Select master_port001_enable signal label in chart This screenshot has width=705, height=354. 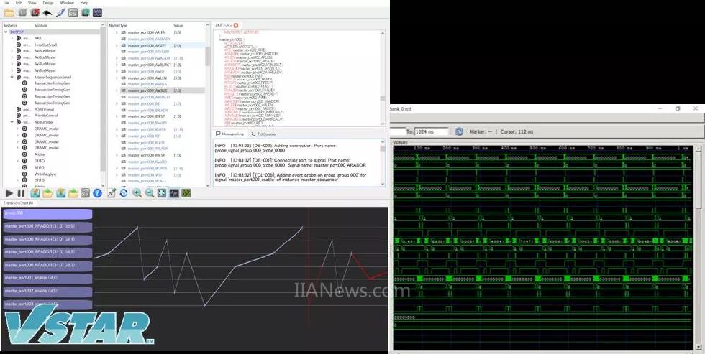[x=47, y=278]
